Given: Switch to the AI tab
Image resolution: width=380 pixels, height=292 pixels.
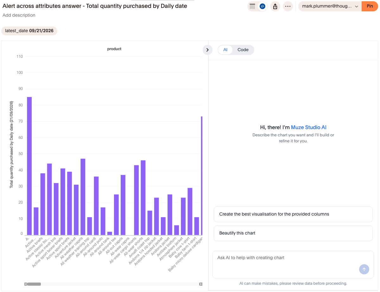Looking at the screenshot, I should pyautogui.click(x=225, y=50).
